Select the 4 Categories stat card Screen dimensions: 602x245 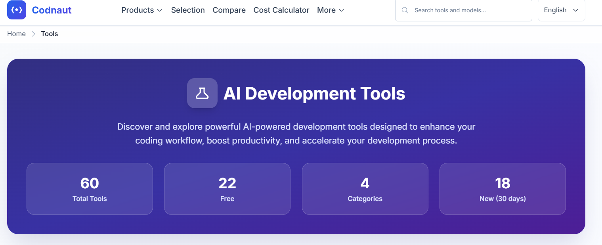coord(365,189)
